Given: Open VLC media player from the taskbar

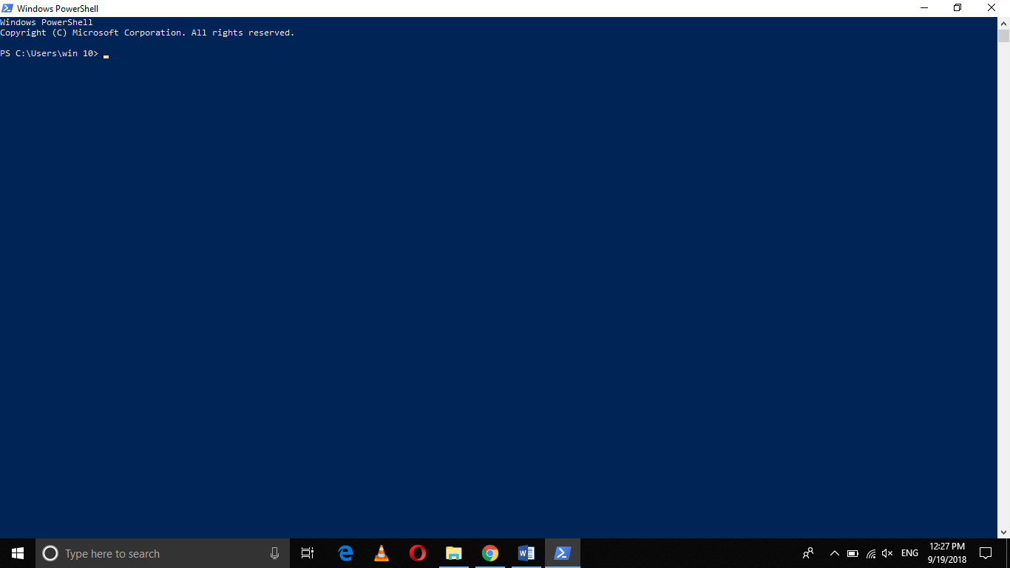Looking at the screenshot, I should point(381,552).
